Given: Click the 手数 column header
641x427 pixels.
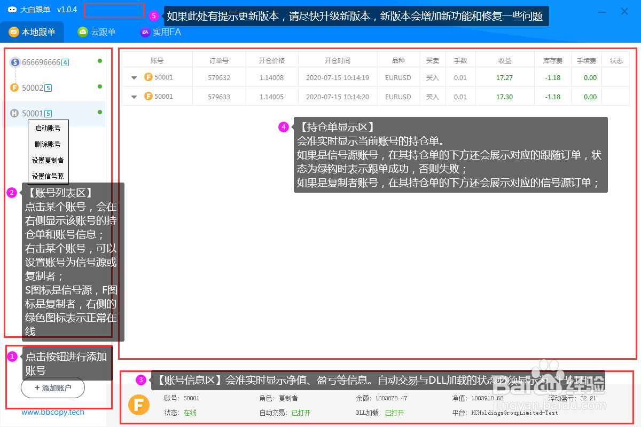Looking at the screenshot, I should [460, 61].
